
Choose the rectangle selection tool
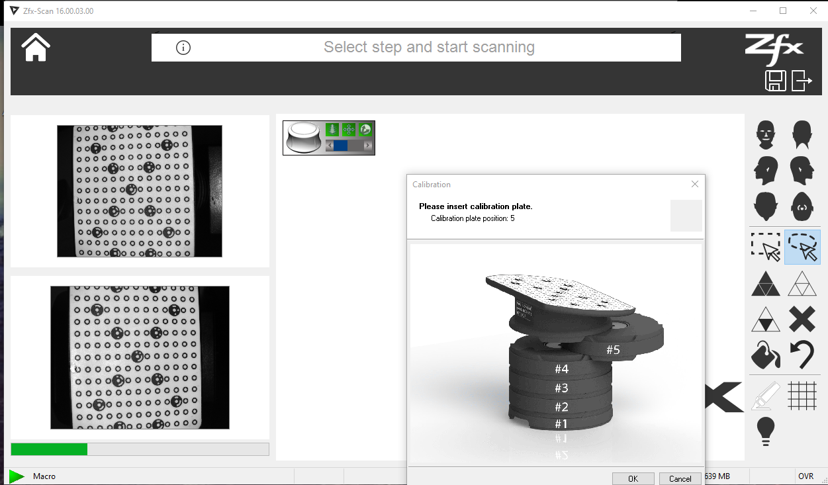(766, 247)
